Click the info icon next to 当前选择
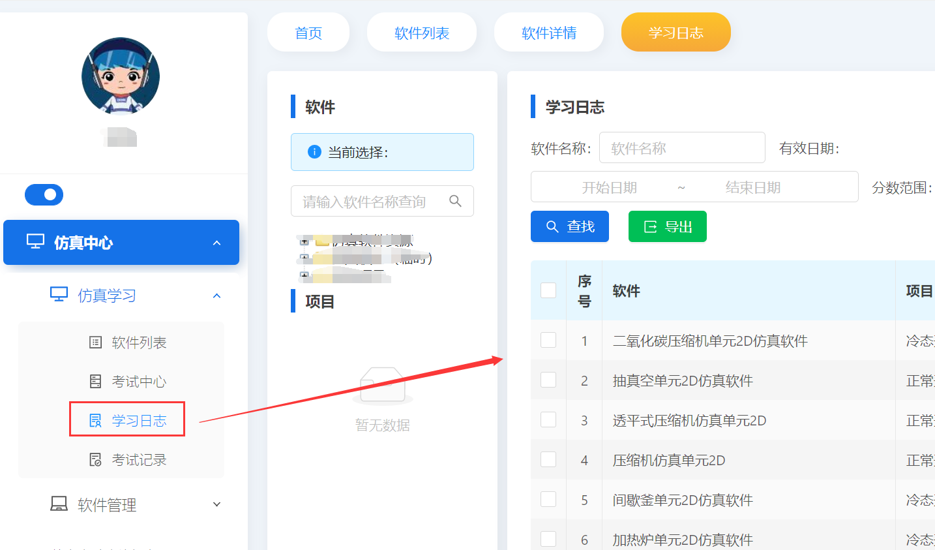 [314, 152]
